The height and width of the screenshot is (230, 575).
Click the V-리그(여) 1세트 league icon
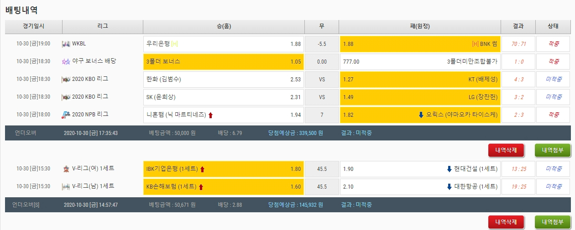(x=66, y=169)
